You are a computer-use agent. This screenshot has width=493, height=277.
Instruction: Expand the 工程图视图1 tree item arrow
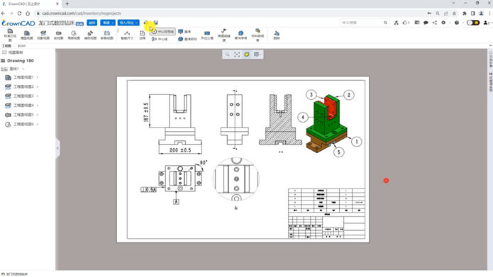pyautogui.click(x=38, y=77)
